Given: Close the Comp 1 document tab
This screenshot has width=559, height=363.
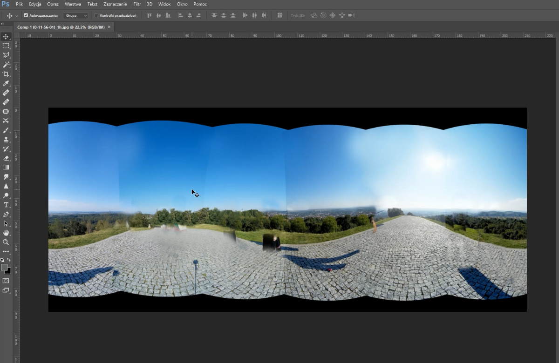Looking at the screenshot, I should coord(109,27).
